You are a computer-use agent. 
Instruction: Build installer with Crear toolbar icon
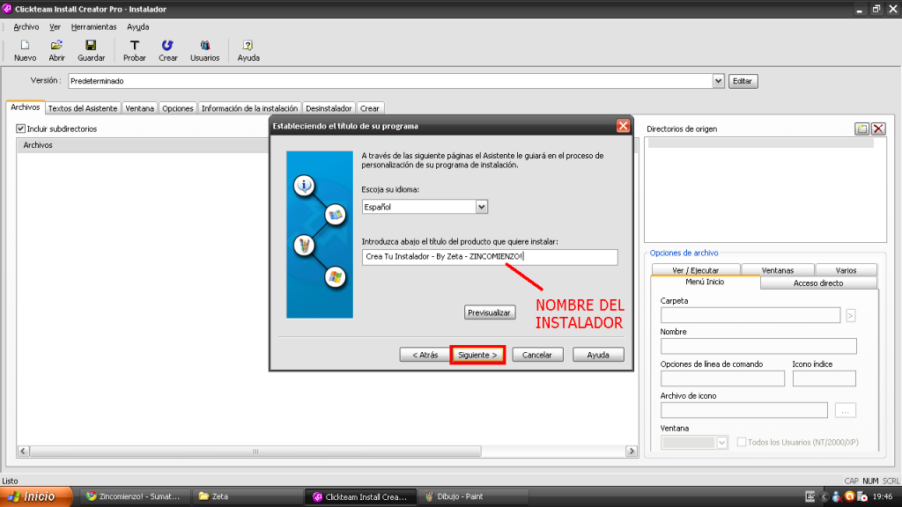click(167, 50)
